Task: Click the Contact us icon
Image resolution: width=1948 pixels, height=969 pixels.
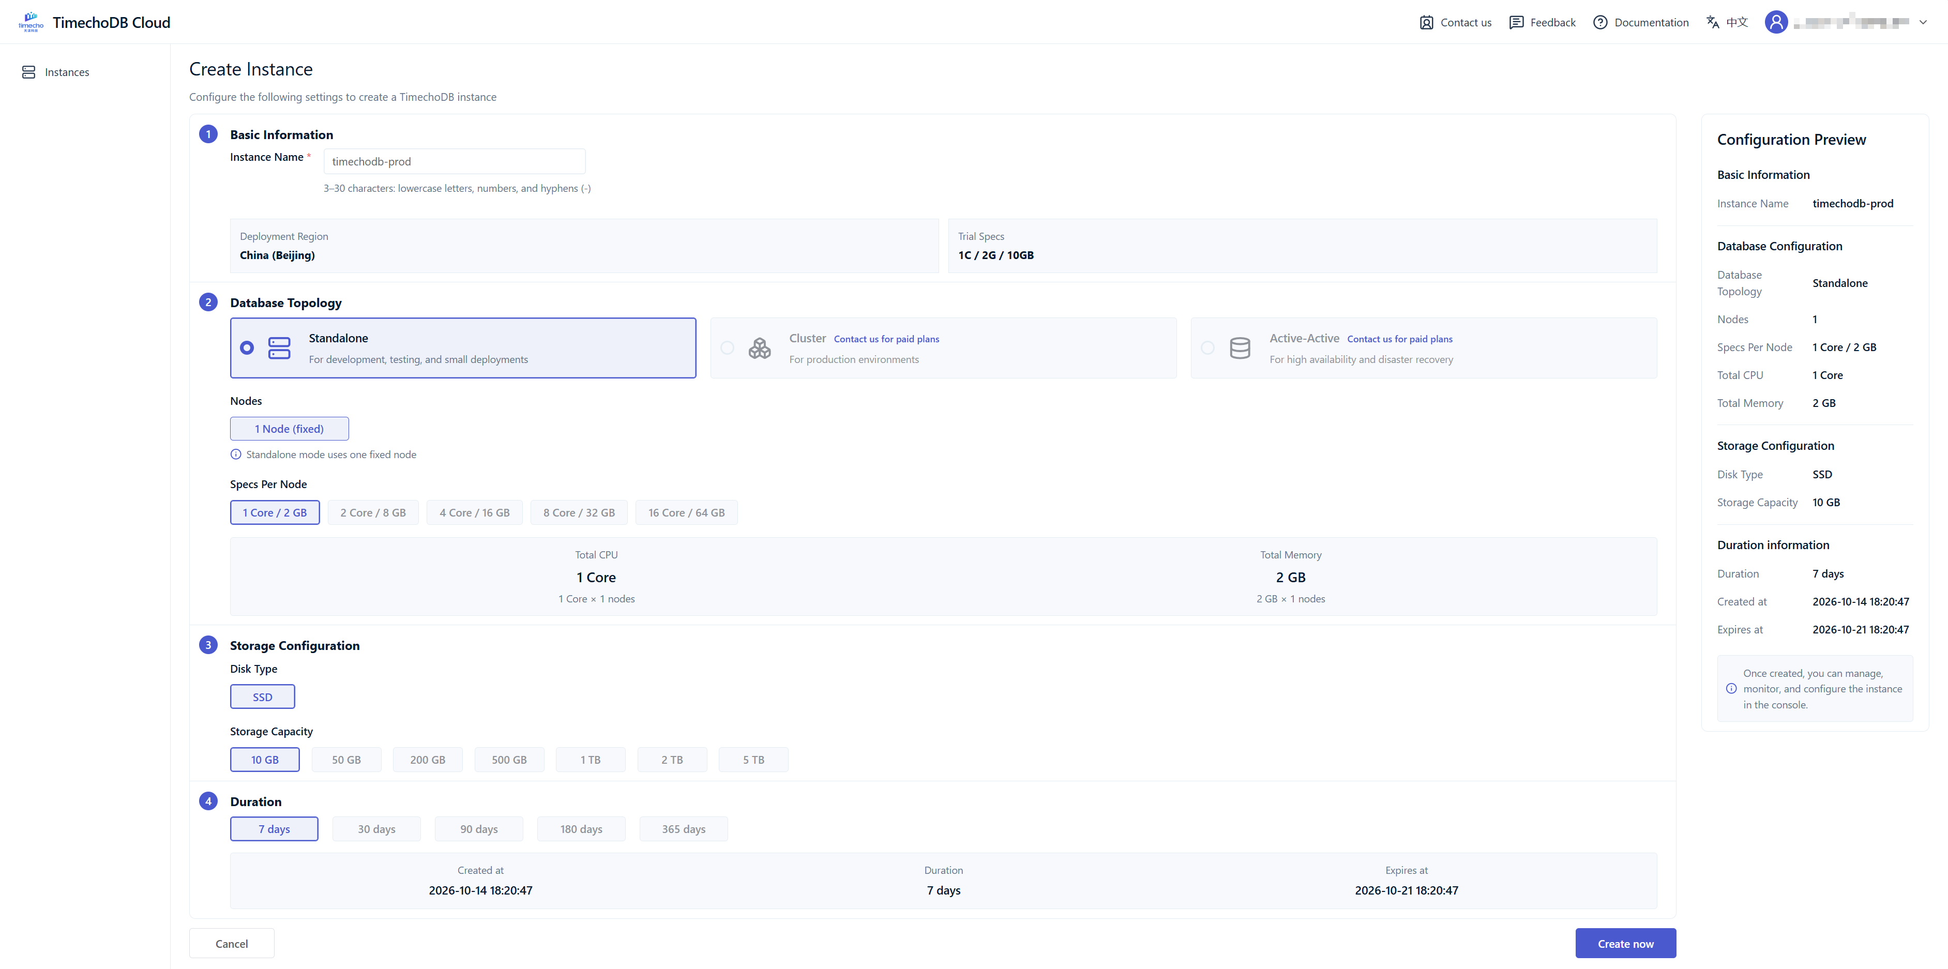Action: click(x=1426, y=23)
